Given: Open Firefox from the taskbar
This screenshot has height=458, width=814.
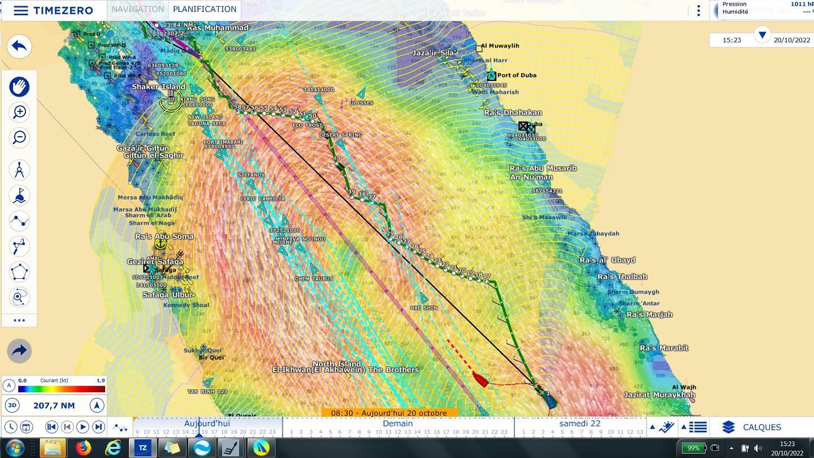Looking at the screenshot, I should 83,448.
